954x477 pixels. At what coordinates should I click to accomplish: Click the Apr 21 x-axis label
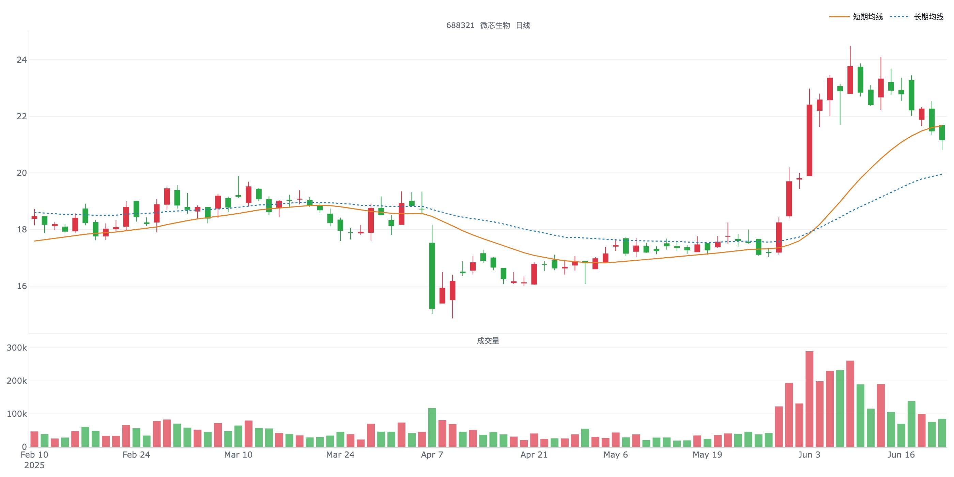coord(534,455)
